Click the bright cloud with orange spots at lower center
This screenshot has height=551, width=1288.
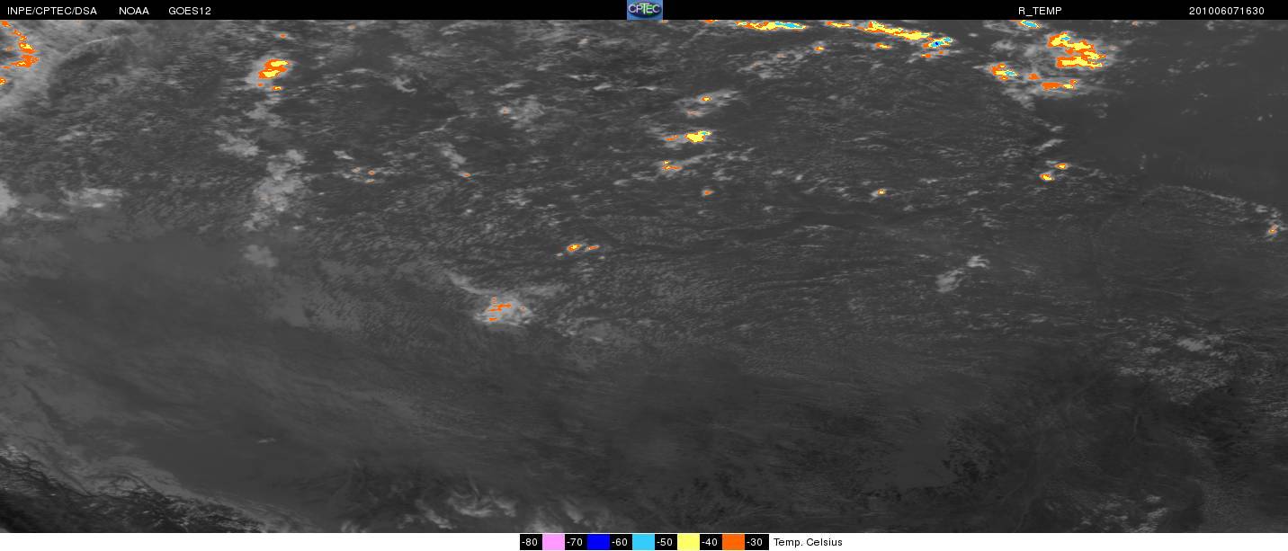502,309
